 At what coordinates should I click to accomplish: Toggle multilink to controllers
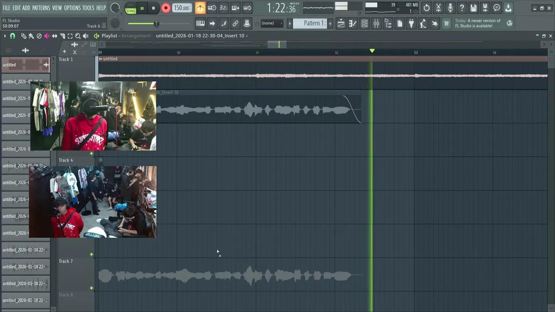235,23
